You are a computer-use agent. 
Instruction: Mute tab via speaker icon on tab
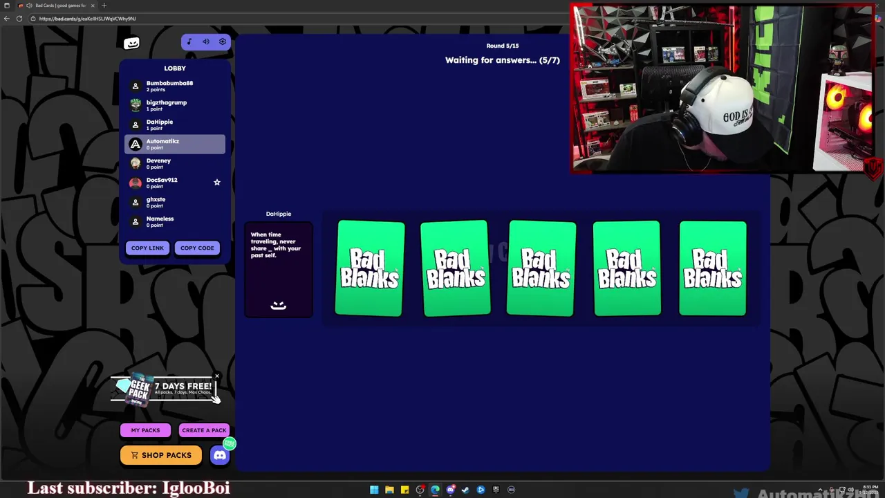(29, 6)
